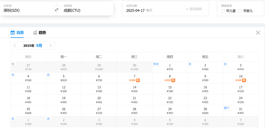Select June 5 priced ¥500
Viewport: 265px width, 128px height.
click(170, 122)
